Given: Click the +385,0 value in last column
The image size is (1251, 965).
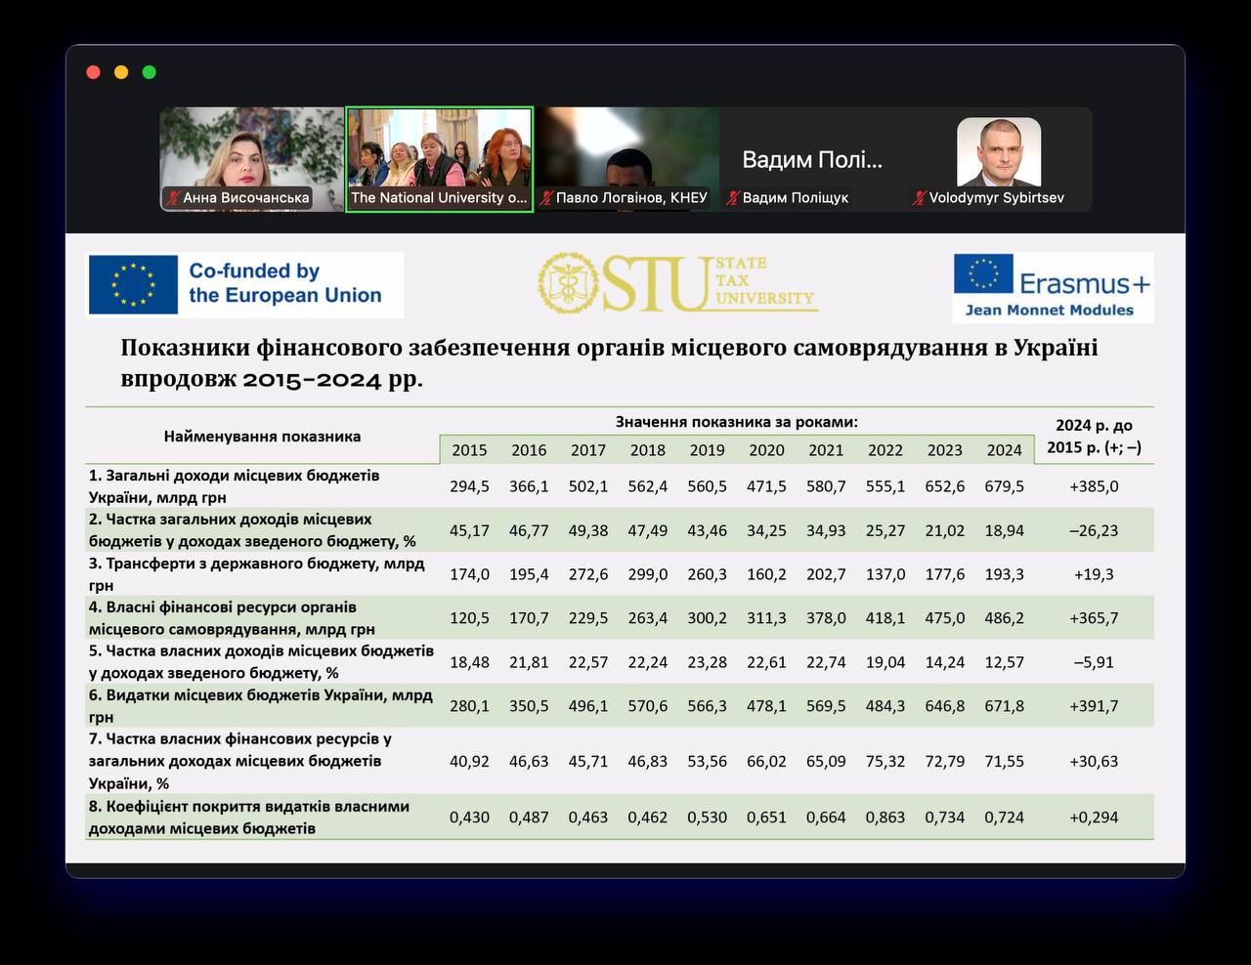Looking at the screenshot, I should [1094, 486].
